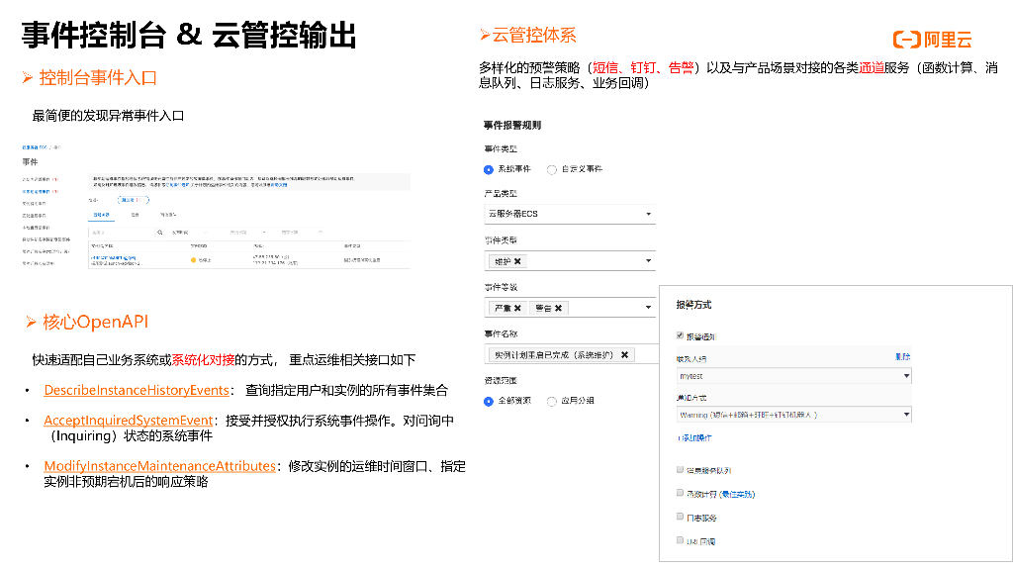The image size is (1013, 570).
Task: Select the 系统事件 radio button
Action: [489, 169]
